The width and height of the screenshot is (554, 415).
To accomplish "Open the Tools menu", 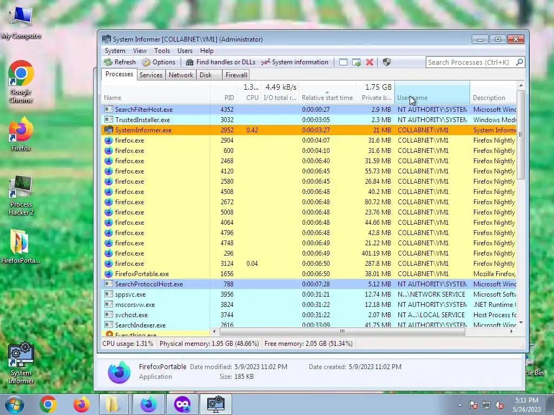I will [x=162, y=50].
